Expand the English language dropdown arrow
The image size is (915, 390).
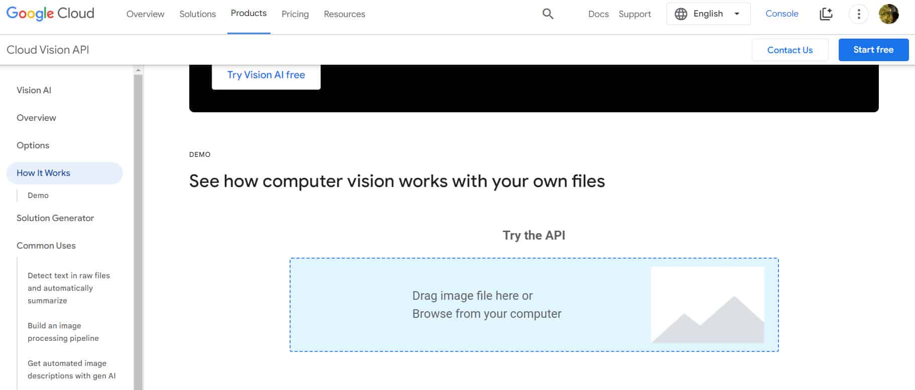737,14
